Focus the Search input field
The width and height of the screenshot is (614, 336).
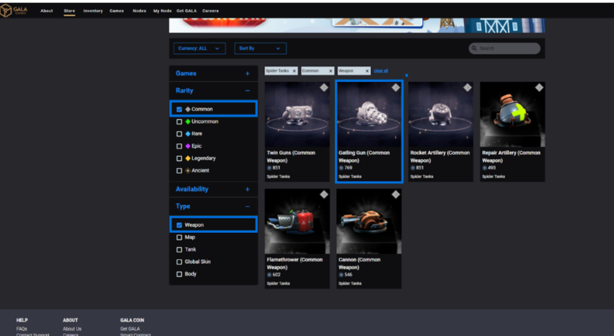pos(505,48)
